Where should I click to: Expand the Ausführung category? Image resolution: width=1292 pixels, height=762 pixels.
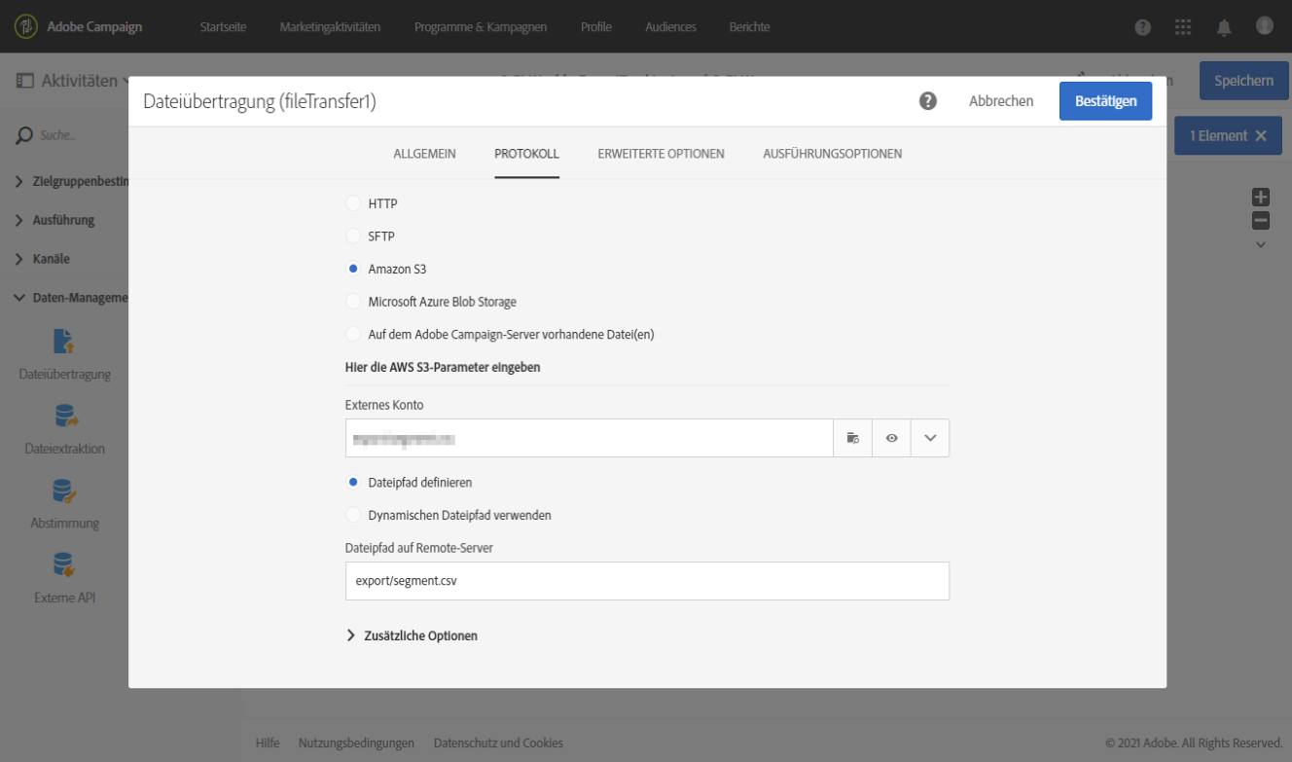click(x=19, y=220)
